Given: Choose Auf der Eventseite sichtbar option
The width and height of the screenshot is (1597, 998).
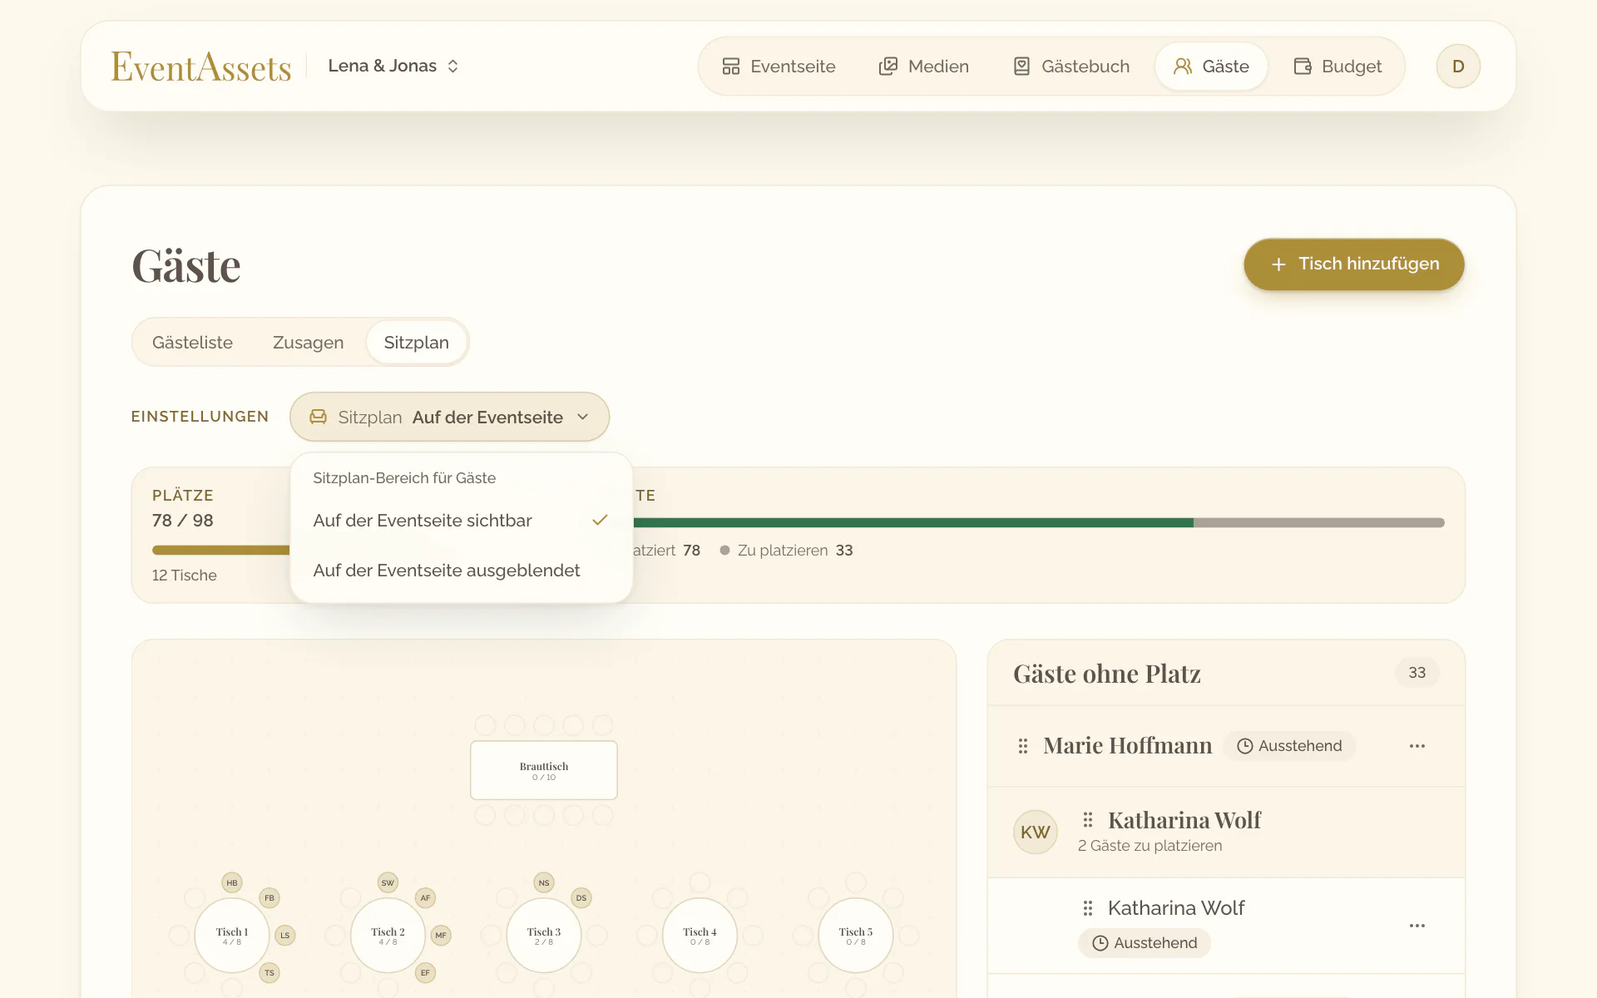Looking at the screenshot, I should 461,521.
